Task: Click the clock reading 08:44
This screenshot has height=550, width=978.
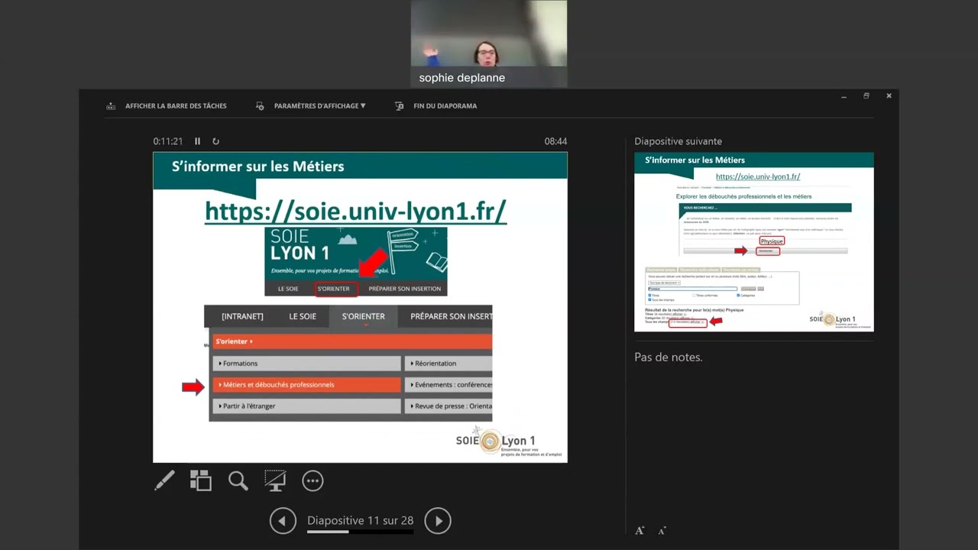Action: click(555, 141)
